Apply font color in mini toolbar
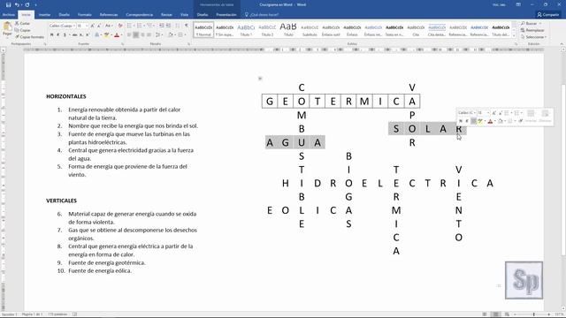Viewport: 566px width, 318px height. tap(490, 121)
